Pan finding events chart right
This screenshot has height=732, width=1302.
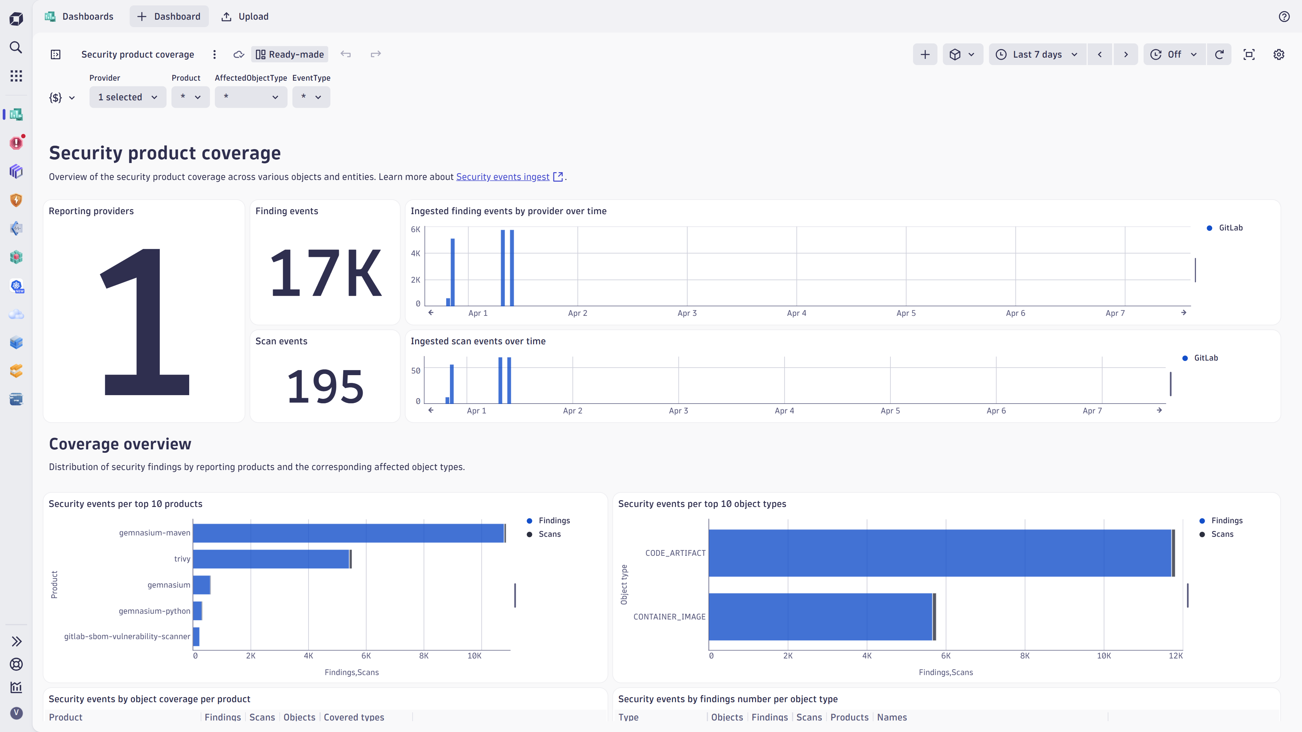(x=1184, y=313)
